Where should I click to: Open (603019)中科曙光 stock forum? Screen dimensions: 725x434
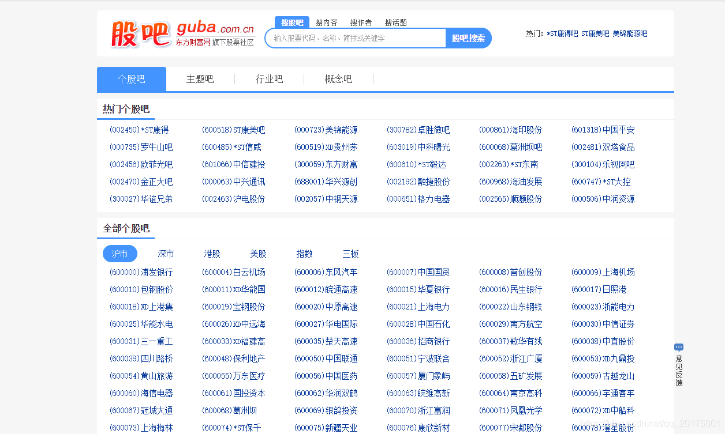tap(418, 147)
